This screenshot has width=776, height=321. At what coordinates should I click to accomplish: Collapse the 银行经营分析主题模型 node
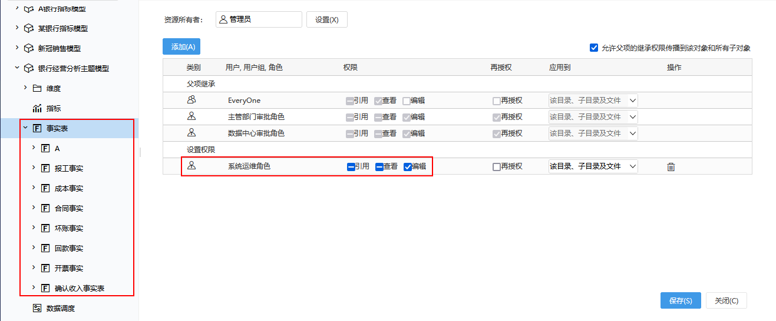(17, 68)
